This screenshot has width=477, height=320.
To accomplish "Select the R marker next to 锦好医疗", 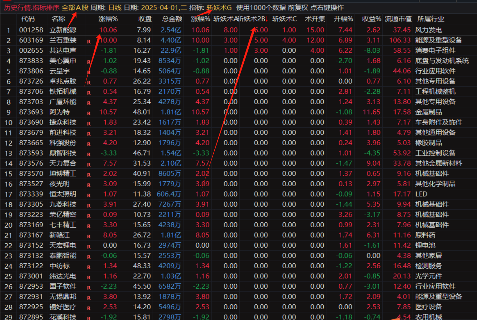I will (89, 308).
